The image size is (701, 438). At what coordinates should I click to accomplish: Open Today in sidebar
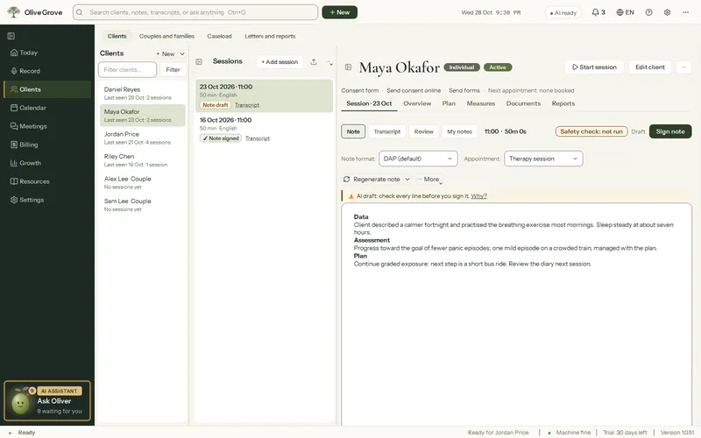[47, 53]
